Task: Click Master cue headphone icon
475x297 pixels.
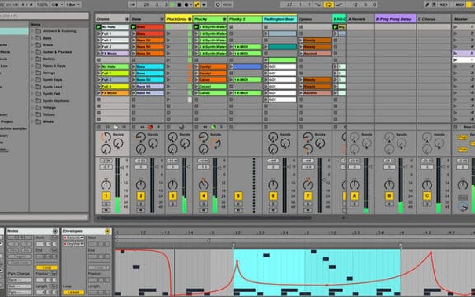Action: [x=462, y=207]
